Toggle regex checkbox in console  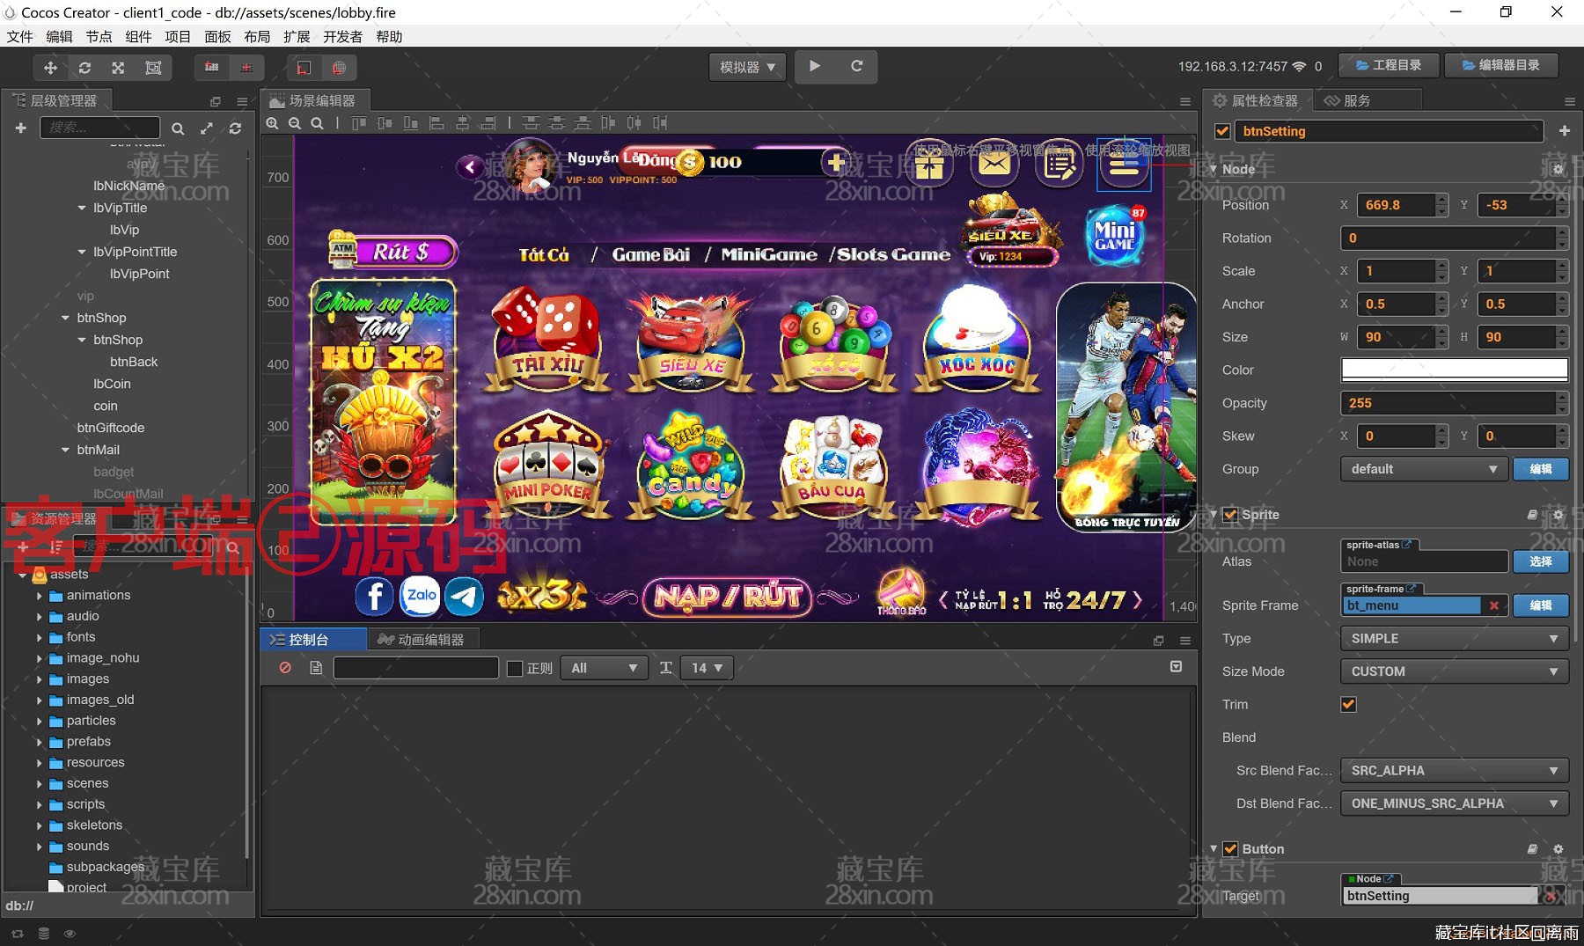(x=516, y=669)
